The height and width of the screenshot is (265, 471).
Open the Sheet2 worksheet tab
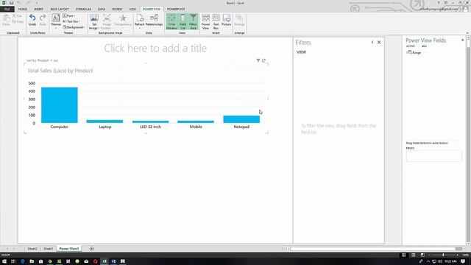[32, 249]
